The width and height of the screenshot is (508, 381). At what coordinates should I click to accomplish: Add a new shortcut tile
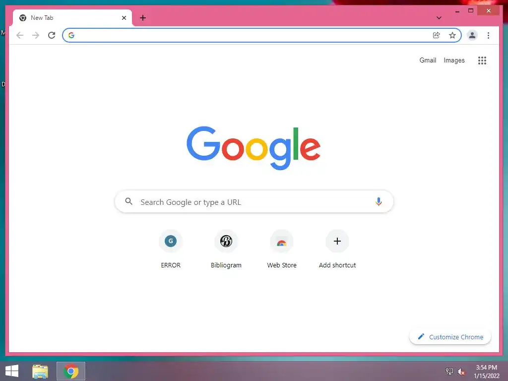337,249
